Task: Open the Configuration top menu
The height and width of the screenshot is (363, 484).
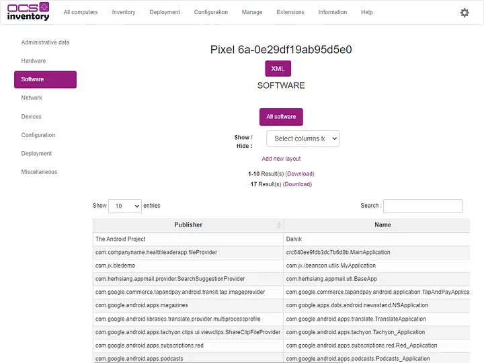Action: 211,12
